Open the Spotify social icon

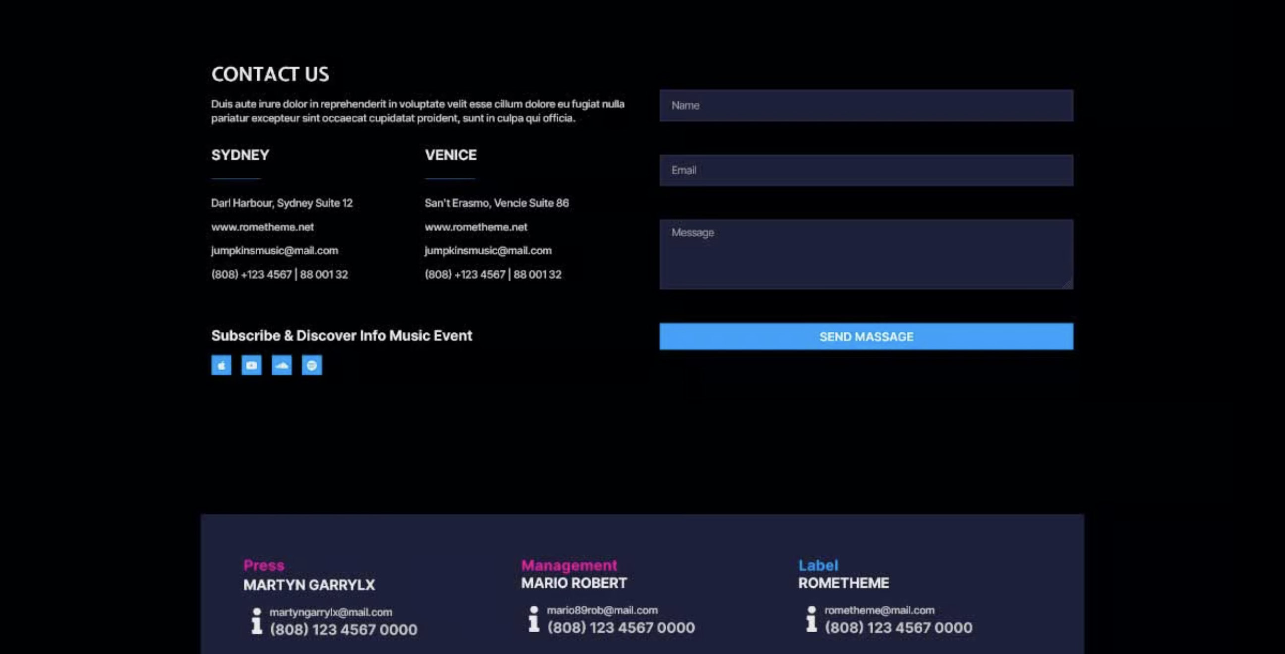point(312,365)
